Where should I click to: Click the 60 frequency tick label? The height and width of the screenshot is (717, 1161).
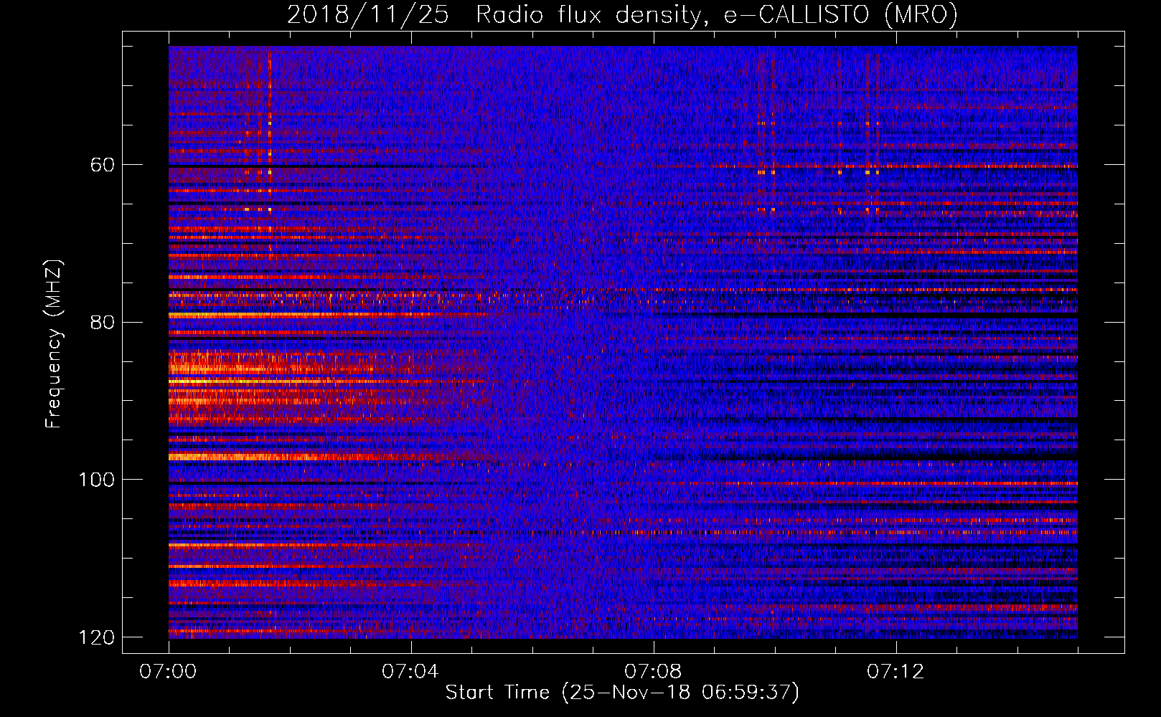(103, 165)
